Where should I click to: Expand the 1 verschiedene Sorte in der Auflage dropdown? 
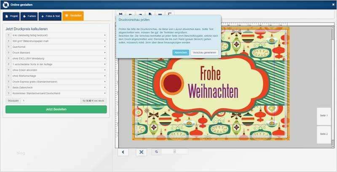[59, 64]
